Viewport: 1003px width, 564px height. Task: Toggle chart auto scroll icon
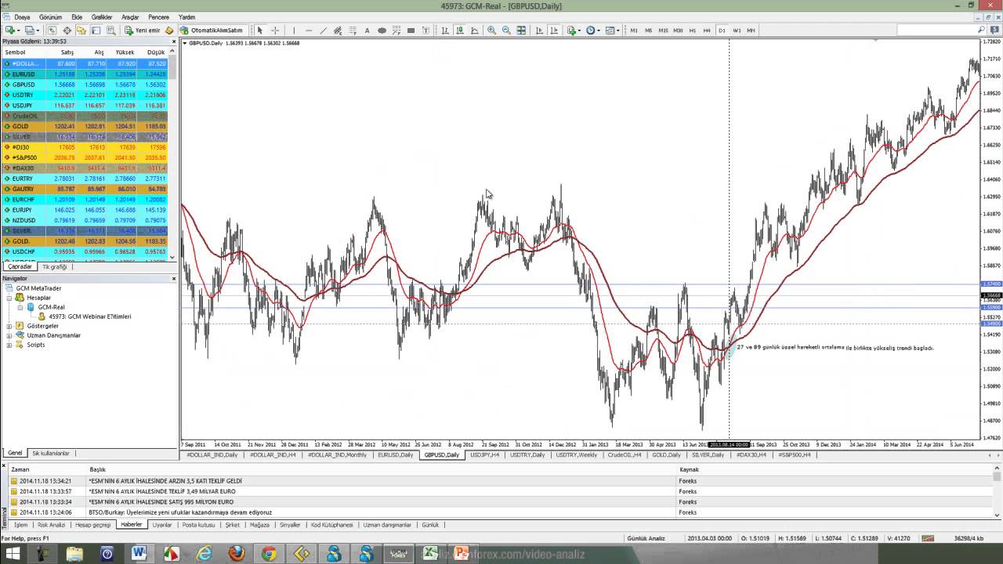[x=538, y=31]
